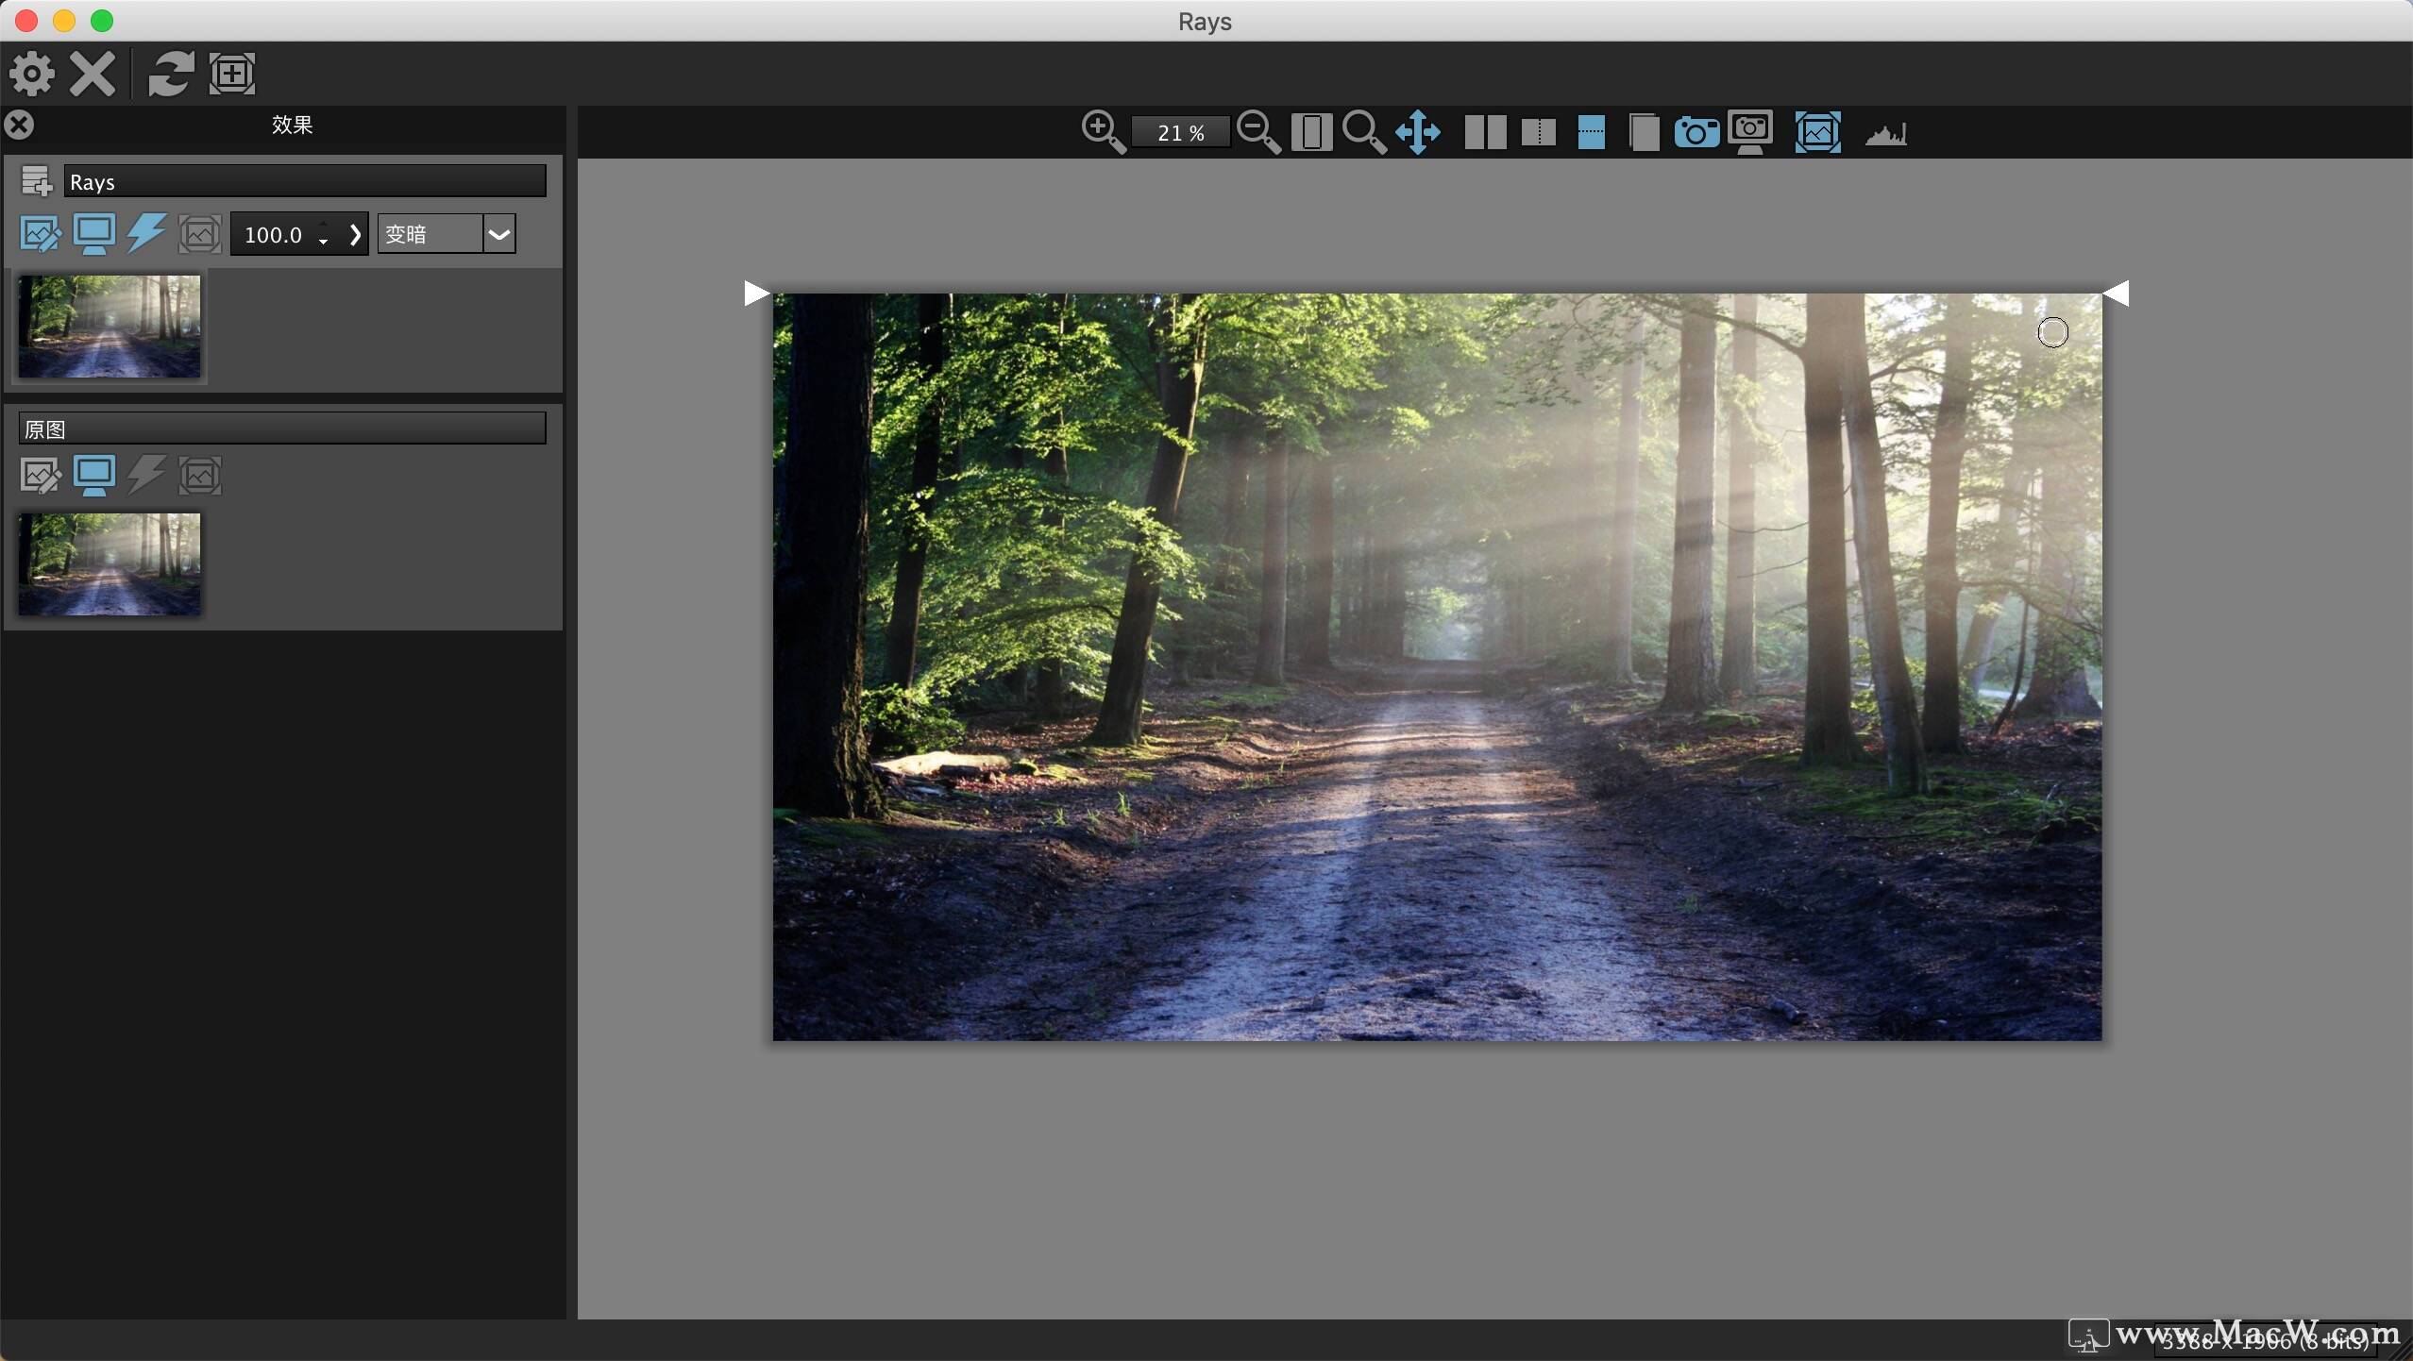The height and width of the screenshot is (1361, 2413).
Task: Close the 效果 panel with X button
Action: pyautogui.click(x=19, y=125)
